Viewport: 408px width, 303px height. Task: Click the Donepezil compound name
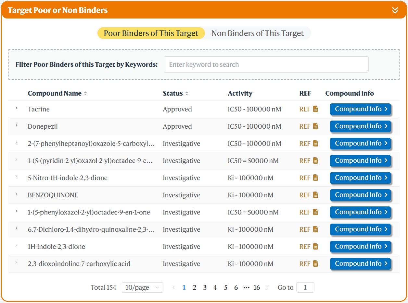(43, 126)
